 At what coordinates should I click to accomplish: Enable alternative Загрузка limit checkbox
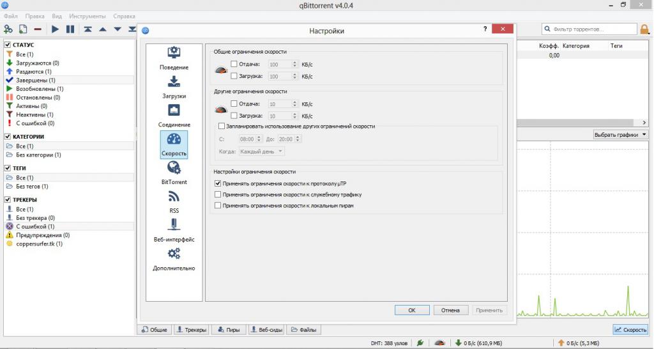pyautogui.click(x=234, y=116)
